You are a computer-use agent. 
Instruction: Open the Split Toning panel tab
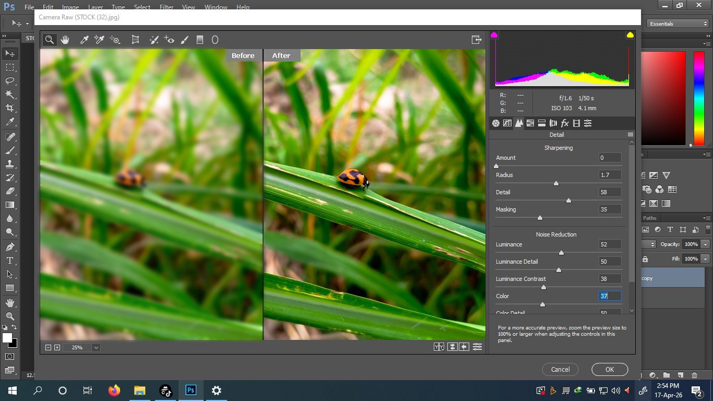[x=542, y=123]
